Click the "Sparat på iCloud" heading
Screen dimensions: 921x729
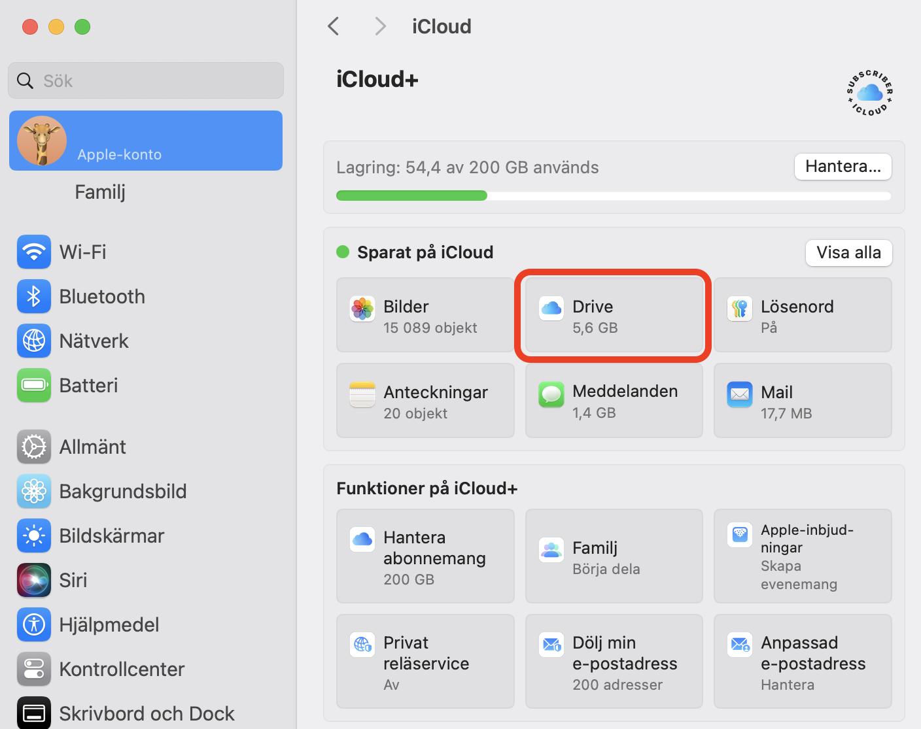[425, 252]
